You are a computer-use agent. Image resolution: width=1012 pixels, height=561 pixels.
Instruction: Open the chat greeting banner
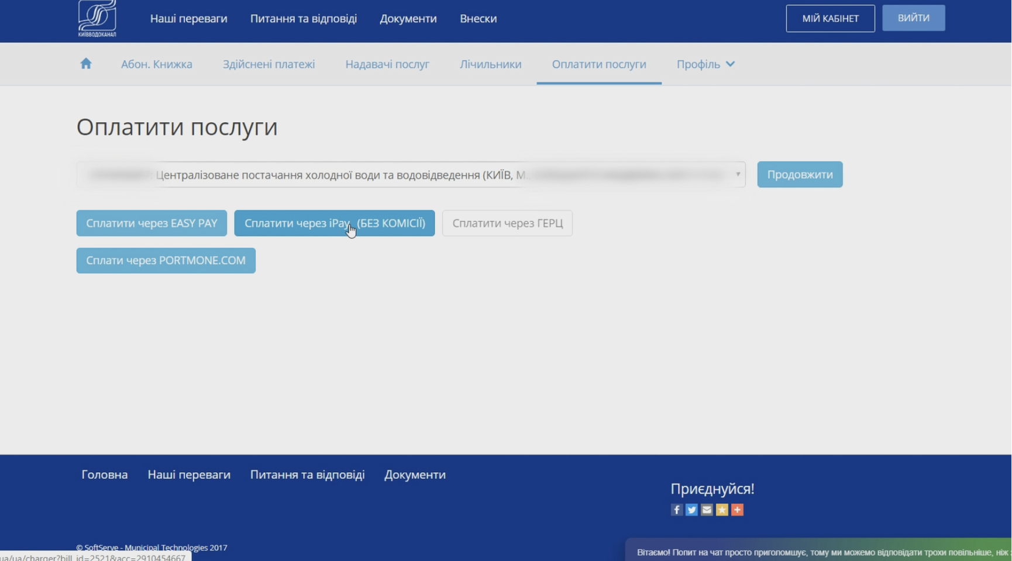[x=819, y=550]
